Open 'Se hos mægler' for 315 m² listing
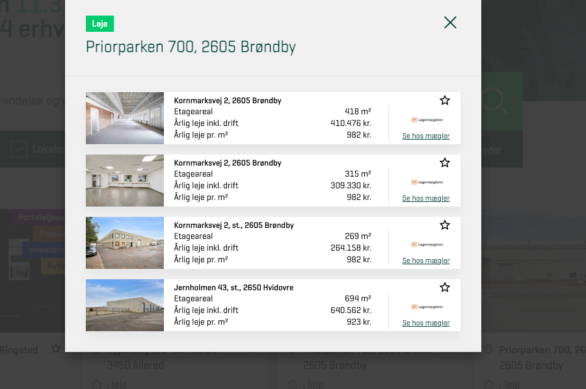 pyautogui.click(x=425, y=199)
